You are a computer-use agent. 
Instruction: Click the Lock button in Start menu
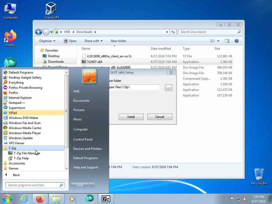[x=80, y=185]
